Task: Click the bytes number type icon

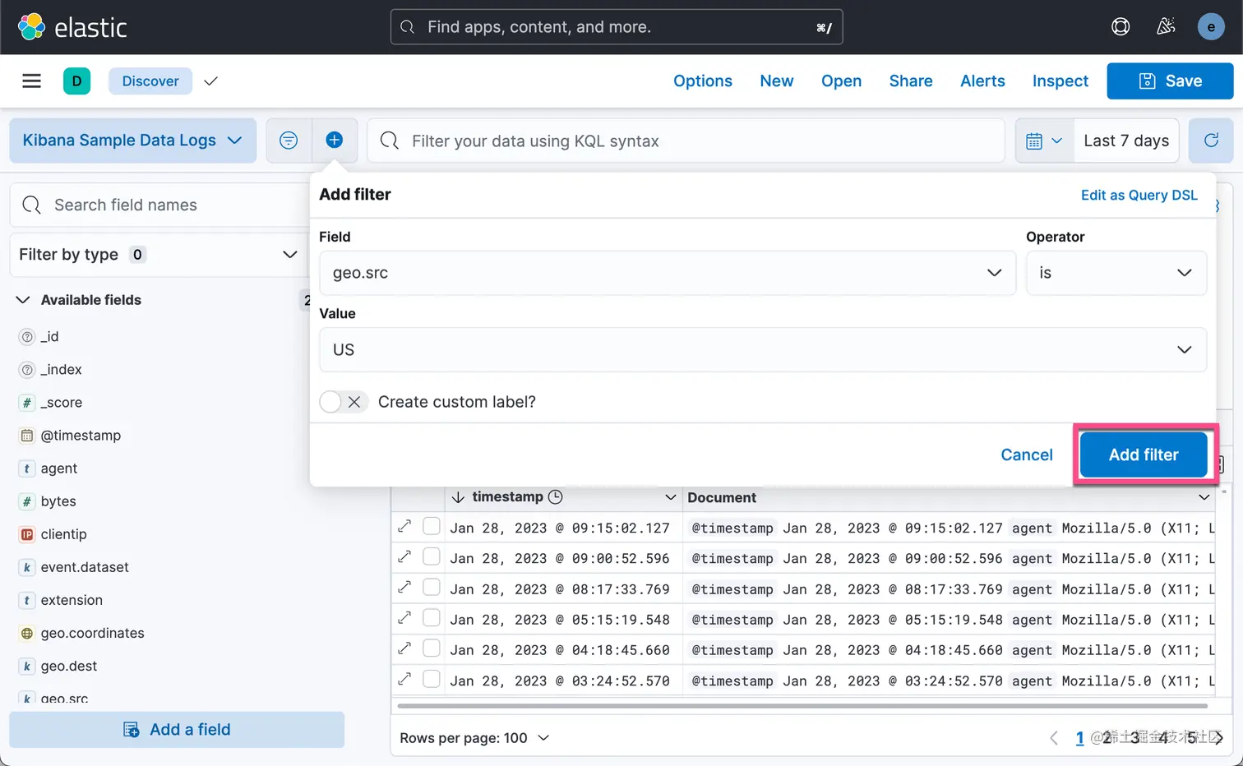Action: [27, 501]
